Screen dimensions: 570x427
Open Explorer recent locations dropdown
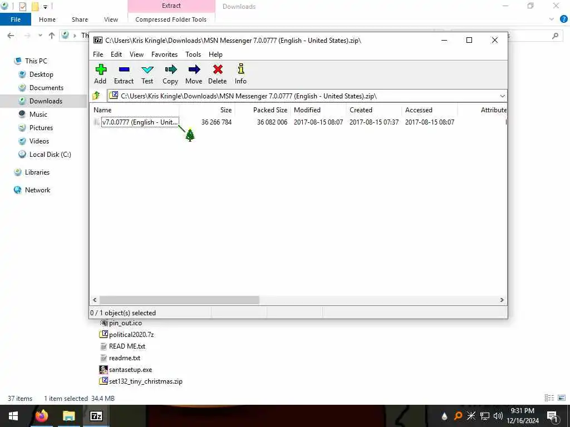pyautogui.click(x=40, y=36)
